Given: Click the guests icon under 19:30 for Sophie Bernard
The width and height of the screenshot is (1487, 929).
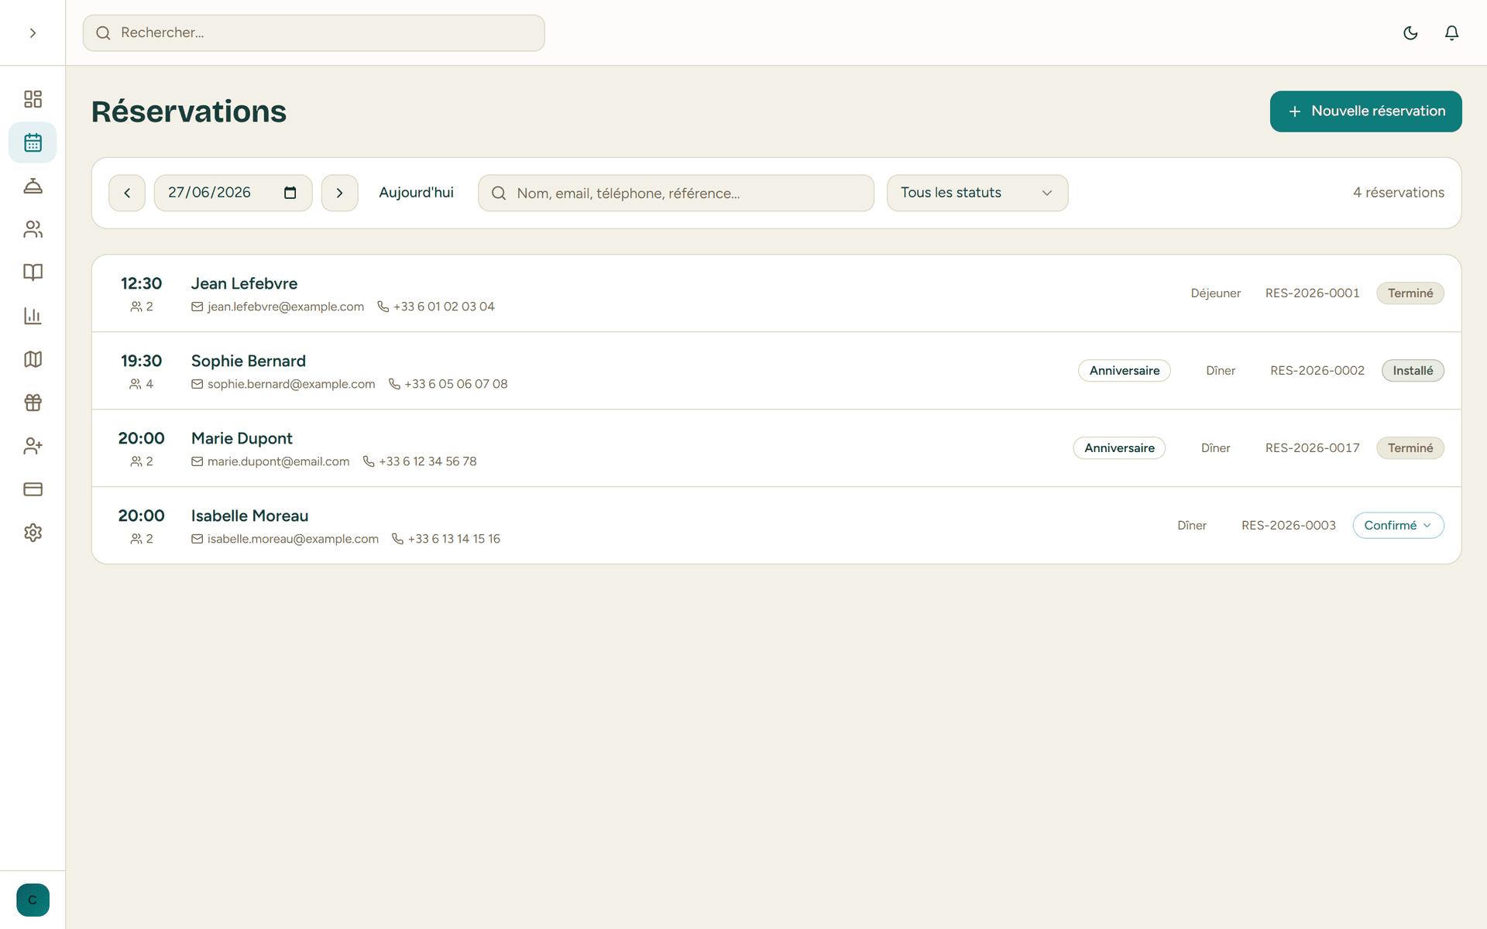Looking at the screenshot, I should [136, 384].
